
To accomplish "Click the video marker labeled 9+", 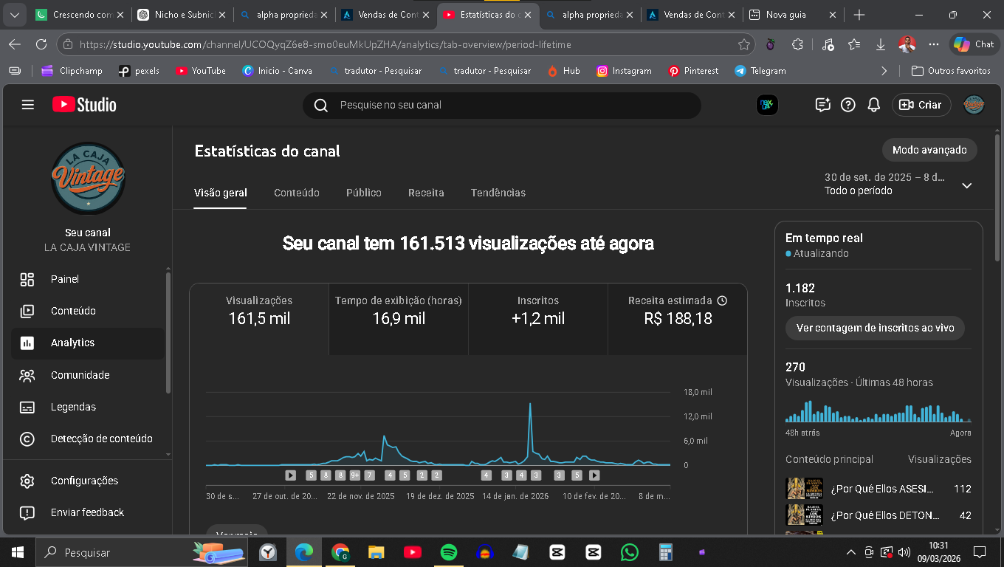I will coord(354,475).
